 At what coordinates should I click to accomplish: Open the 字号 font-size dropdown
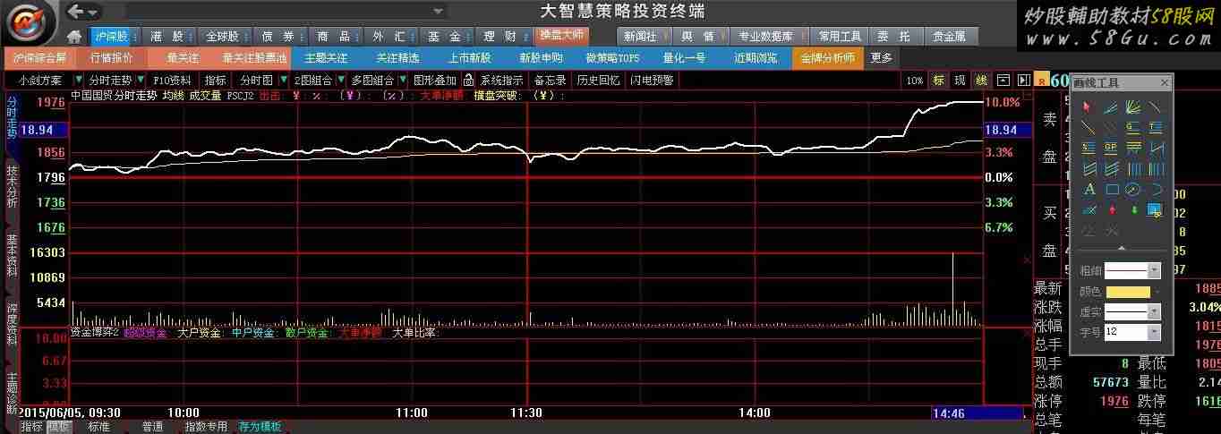click(1154, 332)
